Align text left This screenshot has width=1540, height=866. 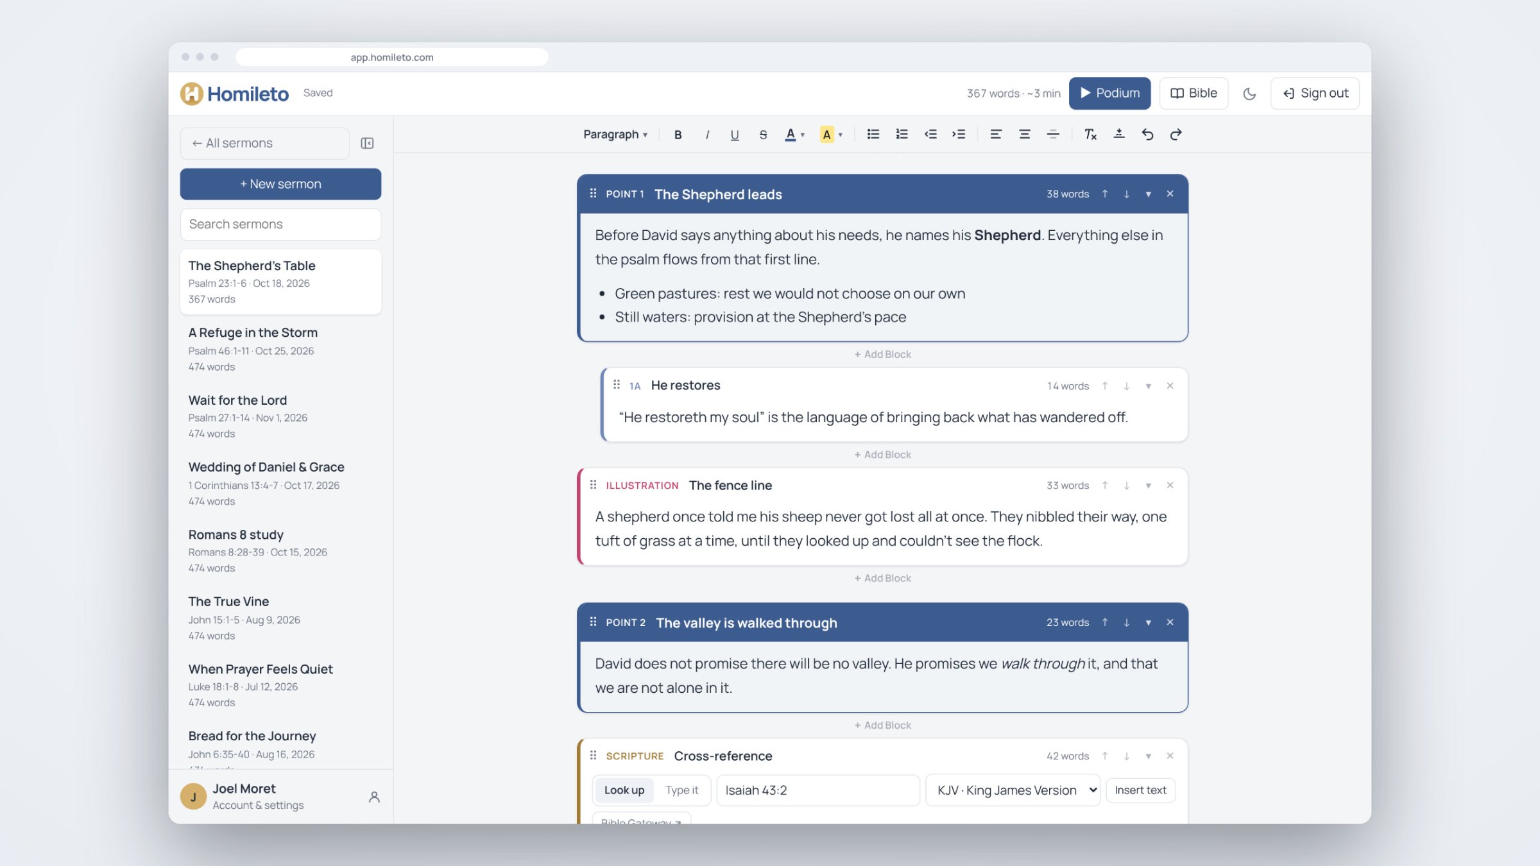(996, 135)
